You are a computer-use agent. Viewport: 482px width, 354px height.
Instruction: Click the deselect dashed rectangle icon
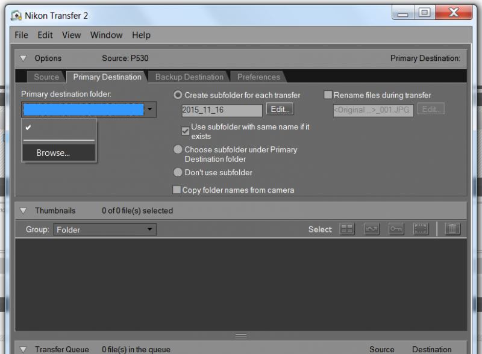tap(421, 229)
